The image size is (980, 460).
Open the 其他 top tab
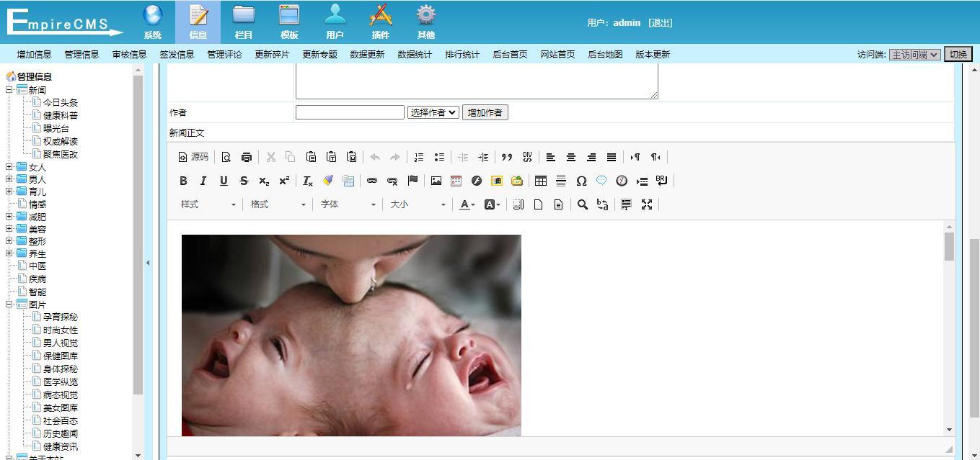pyautogui.click(x=426, y=22)
